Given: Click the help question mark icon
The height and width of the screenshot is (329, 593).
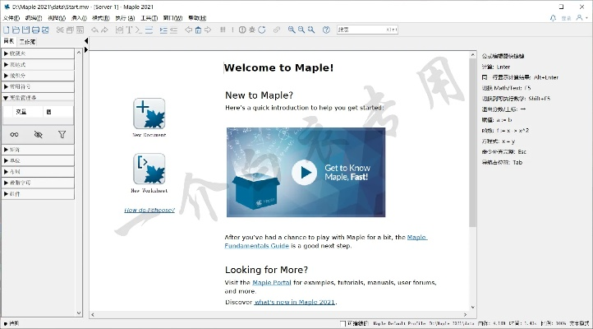Looking at the screenshot, I should [326, 30].
